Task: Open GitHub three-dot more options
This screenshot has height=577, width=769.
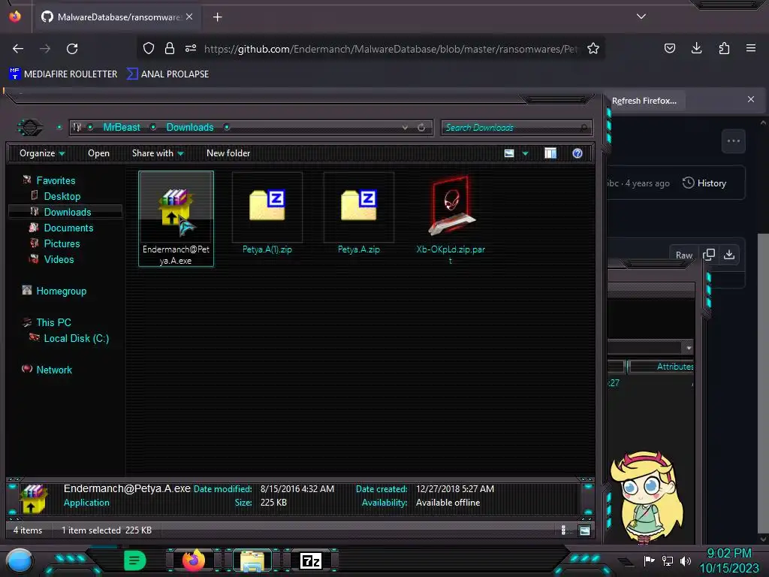Action: click(733, 140)
